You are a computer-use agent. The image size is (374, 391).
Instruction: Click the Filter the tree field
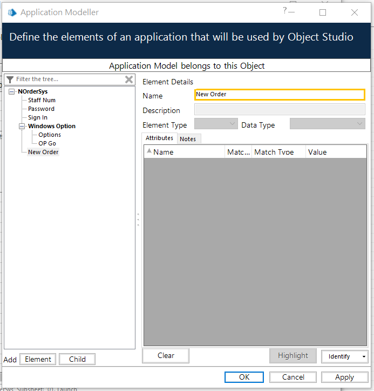coord(70,79)
